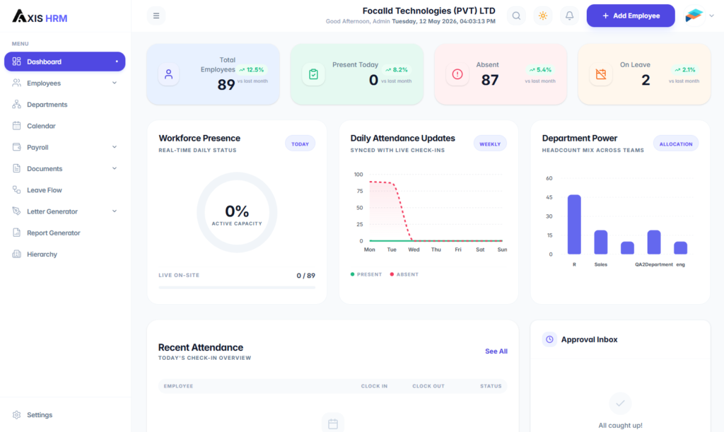Viewport: 724px width, 432px height.
Task: Click the Dashboard grid icon
Action: (x=17, y=62)
